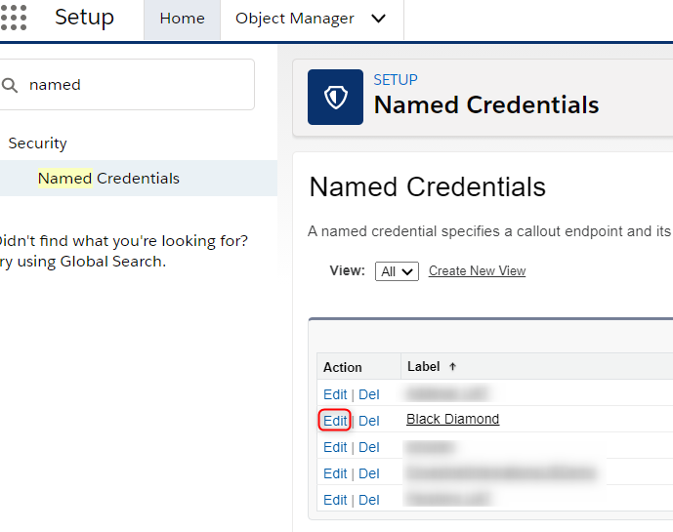The height and width of the screenshot is (532, 673).
Task: Switch to the Home tab
Action: pos(182,20)
